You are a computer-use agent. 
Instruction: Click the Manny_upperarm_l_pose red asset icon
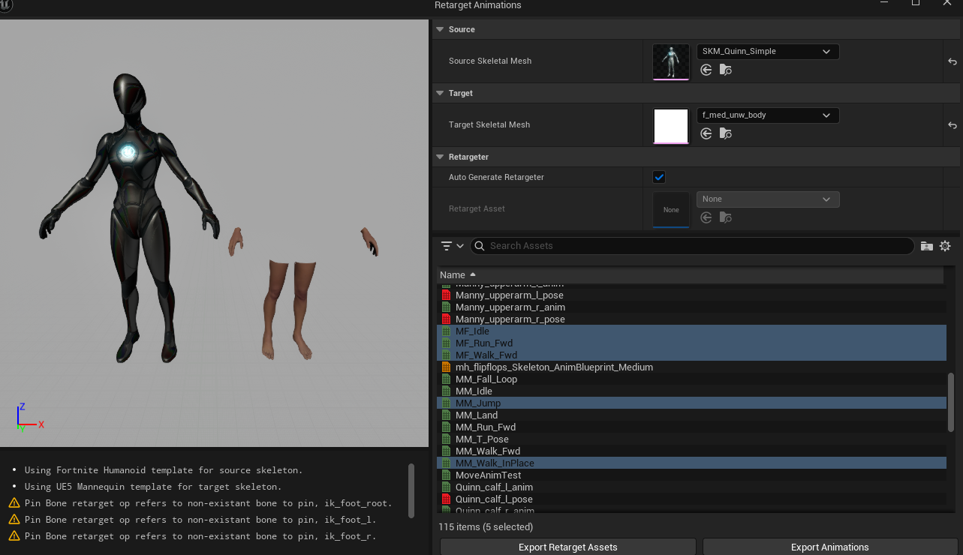pyautogui.click(x=446, y=295)
